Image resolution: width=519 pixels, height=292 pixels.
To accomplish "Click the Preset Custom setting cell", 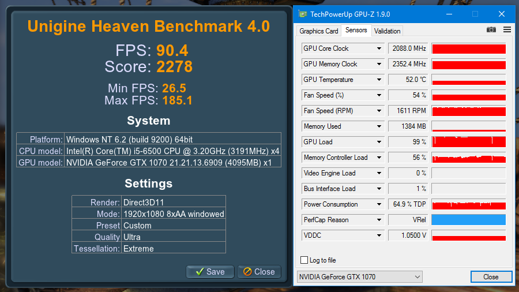I will 174,226.
